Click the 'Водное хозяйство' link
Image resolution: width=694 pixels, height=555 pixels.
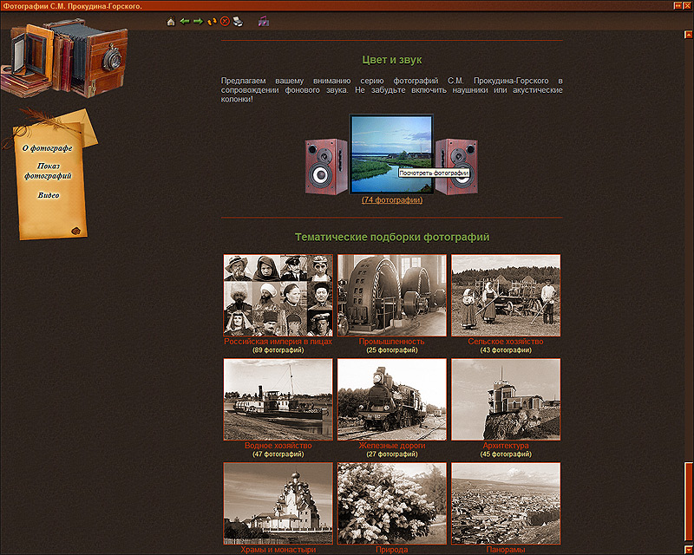coord(278,446)
